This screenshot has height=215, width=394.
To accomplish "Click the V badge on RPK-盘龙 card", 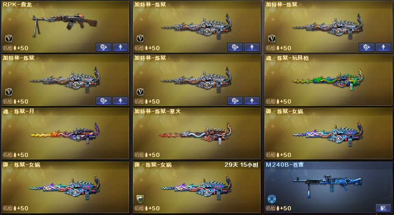I will 9,39.
